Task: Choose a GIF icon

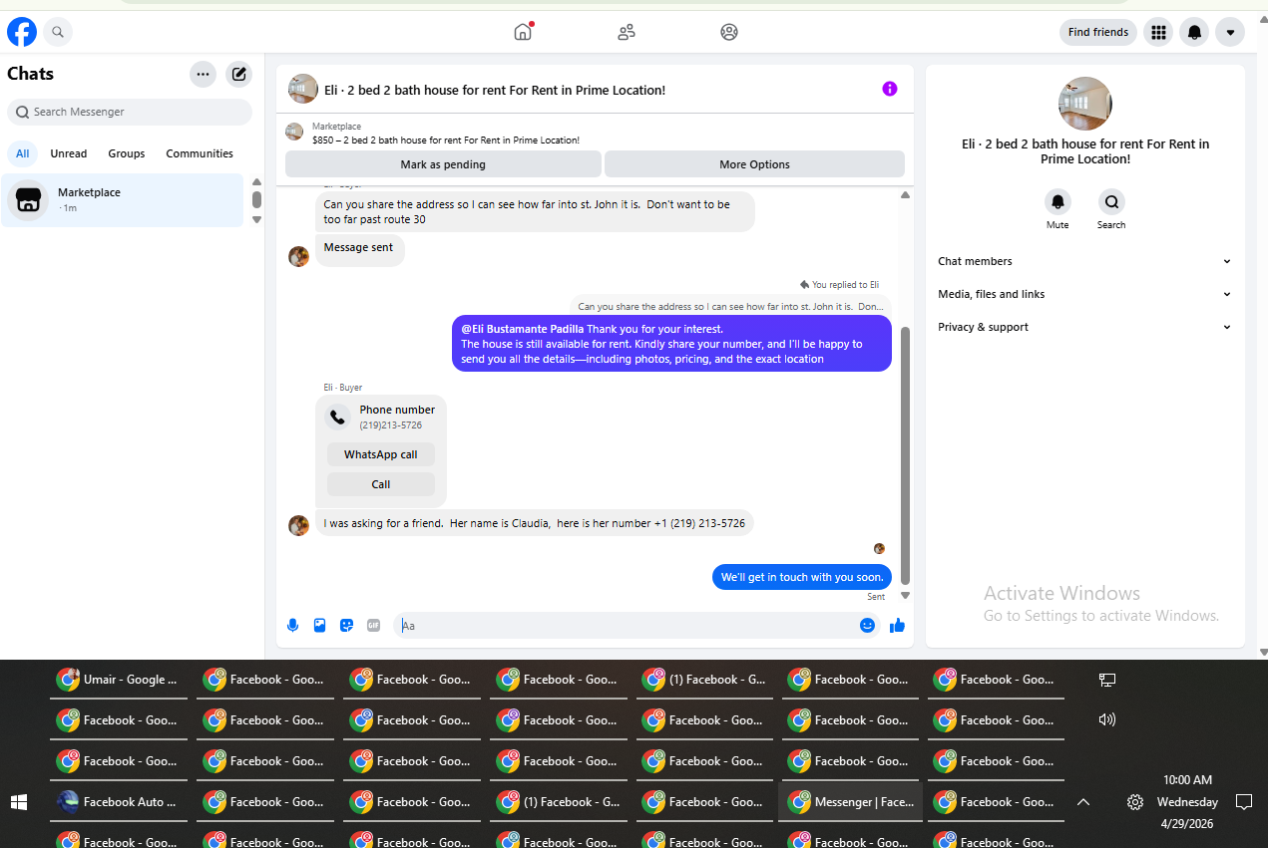Action: tap(374, 626)
